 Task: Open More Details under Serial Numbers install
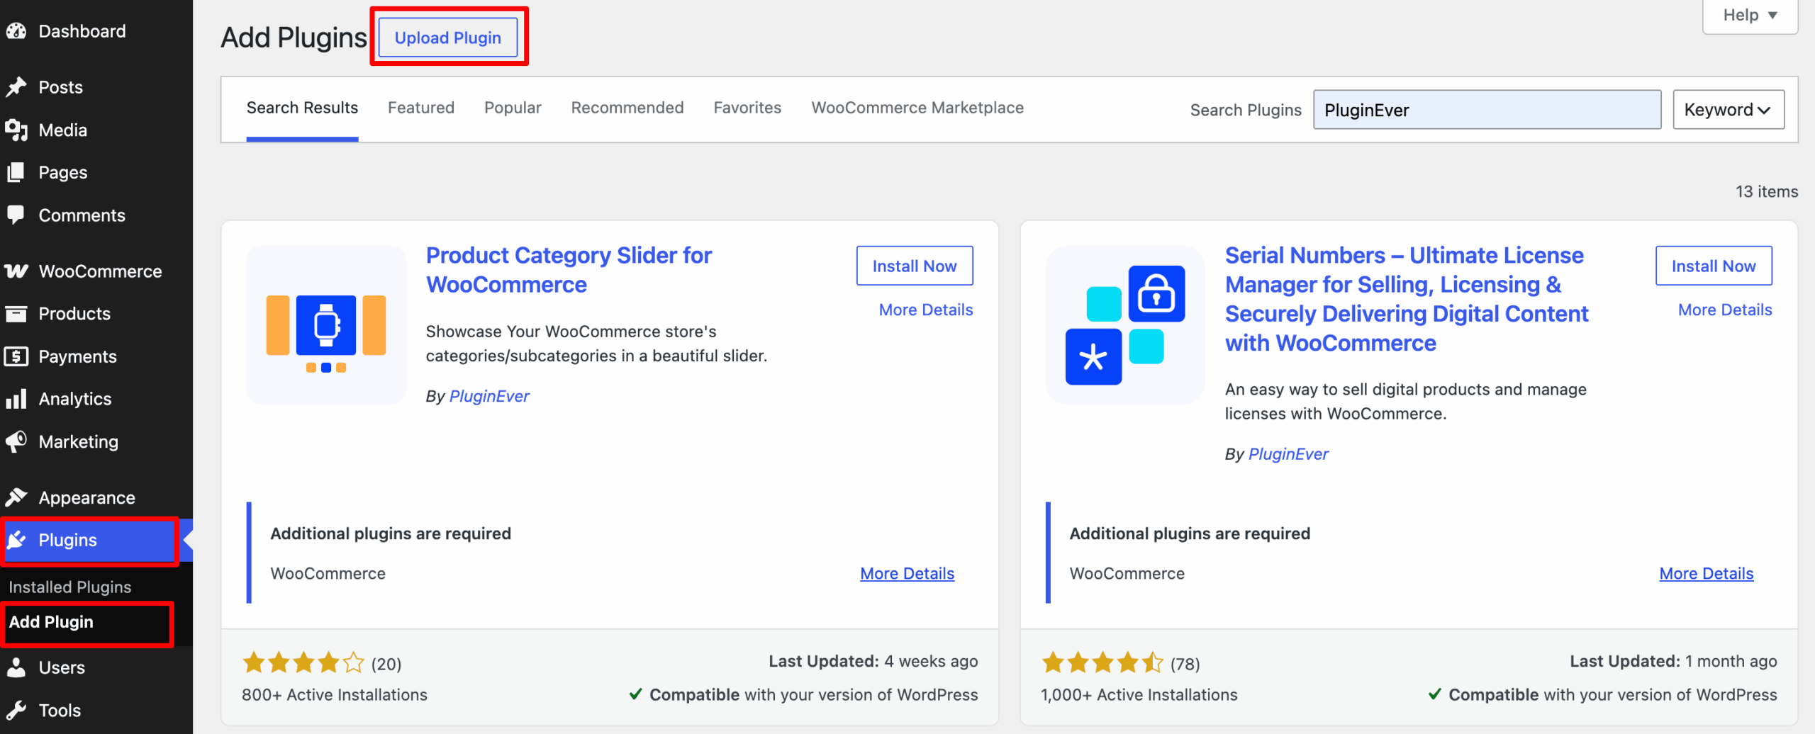pos(1725,310)
